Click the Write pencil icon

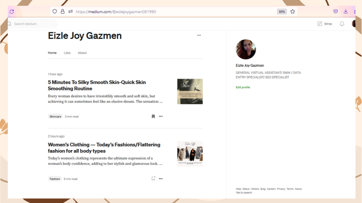[320, 24]
